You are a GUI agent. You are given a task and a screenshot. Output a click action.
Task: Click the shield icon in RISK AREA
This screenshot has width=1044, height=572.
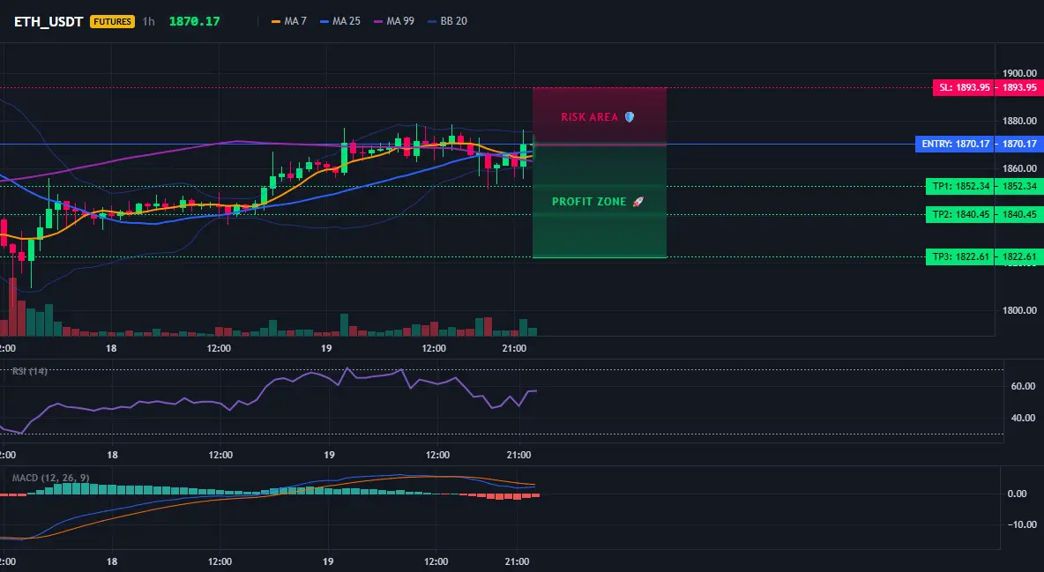630,117
